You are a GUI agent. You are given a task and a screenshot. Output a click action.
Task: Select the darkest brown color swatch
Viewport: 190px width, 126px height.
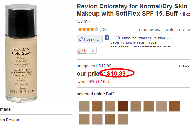coord(123,106)
